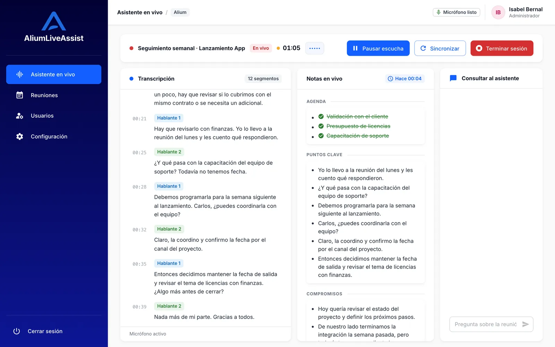Viewport: 555px width, 347px height.
Task: Click the Notas en vivo heading
Action: point(324,79)
